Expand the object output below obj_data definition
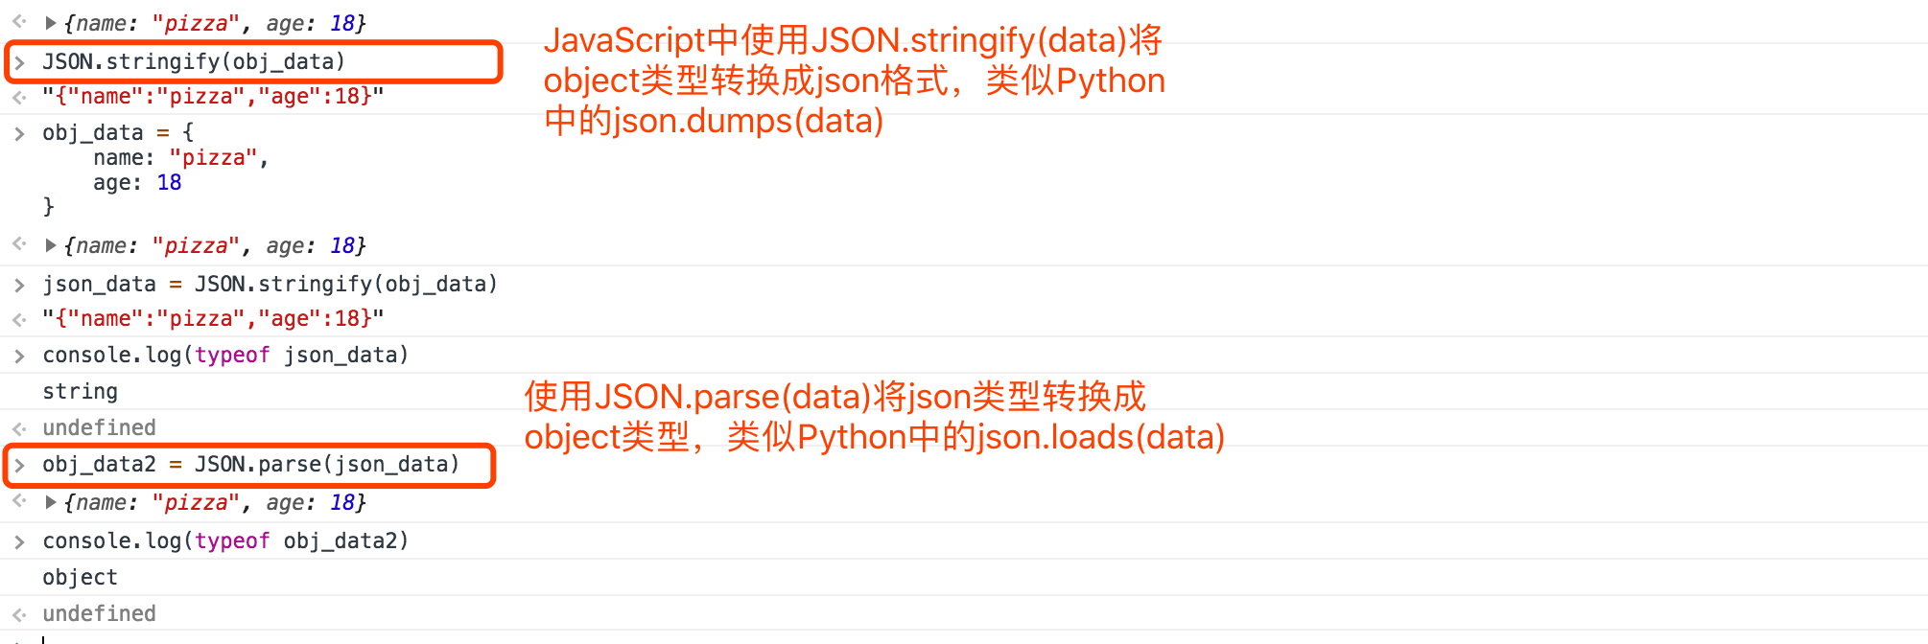This screenshot has height=644, width=1928. (x=51, y=245)
